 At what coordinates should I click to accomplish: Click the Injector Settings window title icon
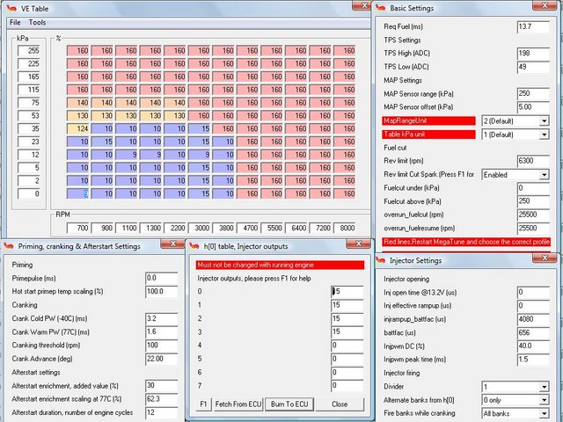tap(381, 260)
